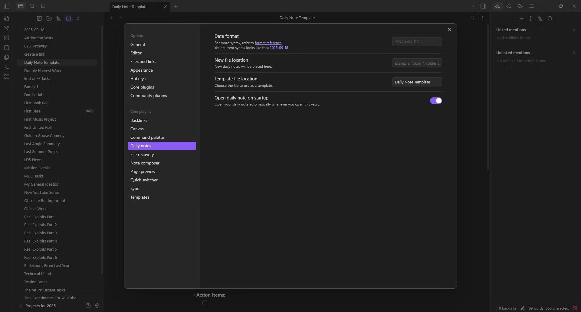The width and height of the screenshot is (581, 312).
Task: Check the Action Items checkbox
Action: click(205, 303)
